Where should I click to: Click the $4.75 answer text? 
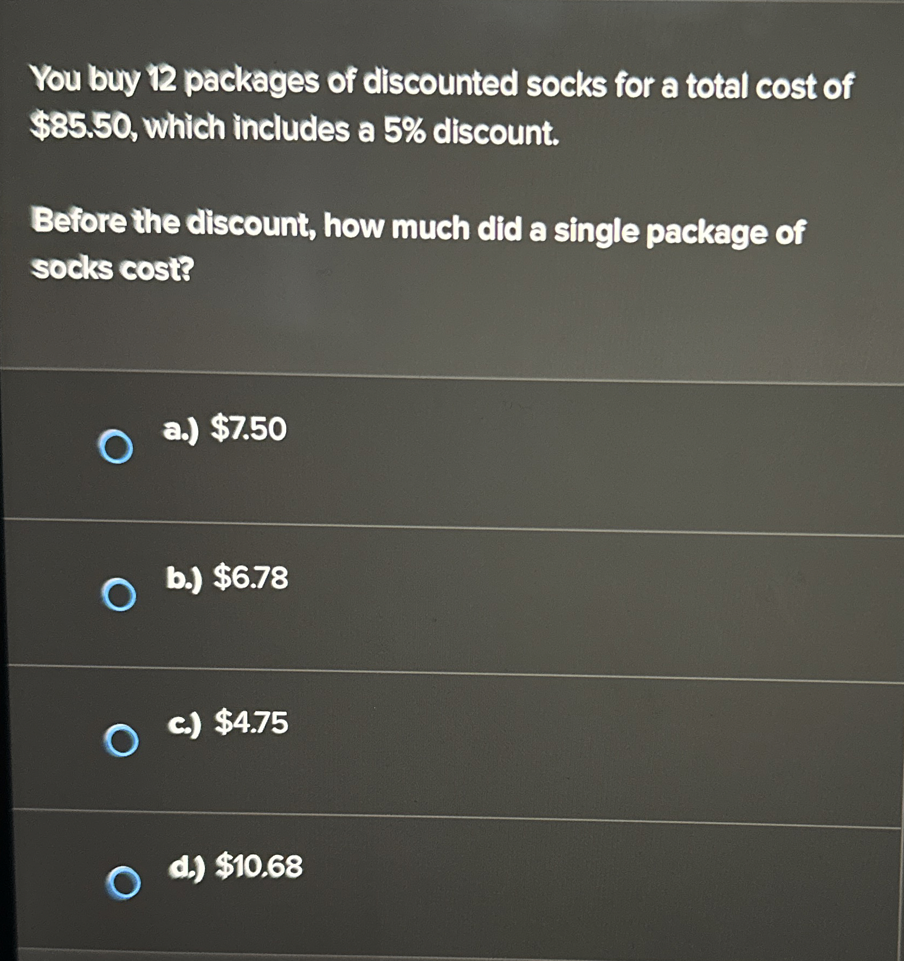coord(251,722)
